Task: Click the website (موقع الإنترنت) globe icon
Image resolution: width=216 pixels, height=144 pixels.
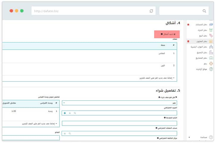Action: (x=211, y=69)
